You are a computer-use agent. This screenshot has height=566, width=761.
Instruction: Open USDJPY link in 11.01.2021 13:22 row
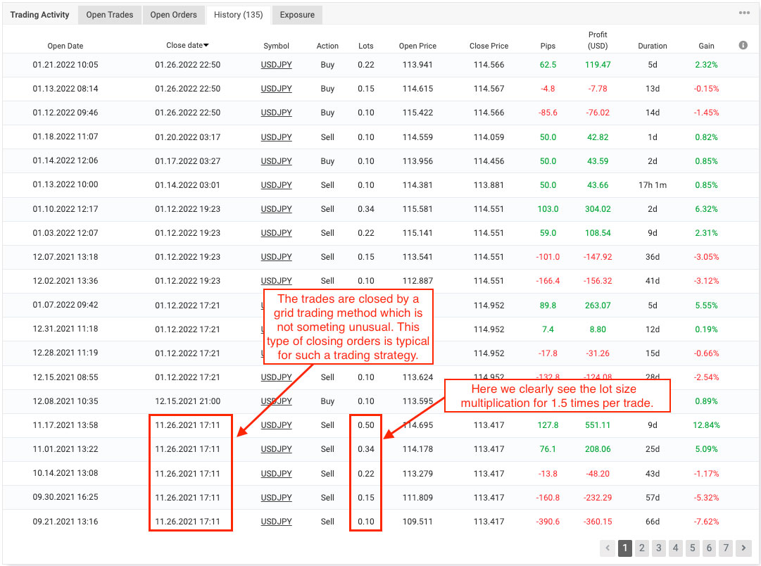[x=276, y=449]
